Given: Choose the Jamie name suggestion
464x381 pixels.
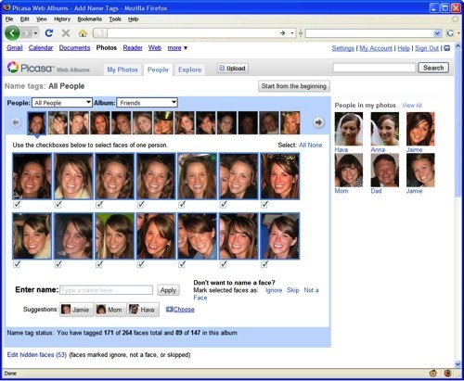Looking at the screenshot, I should (x=76, y=310).
